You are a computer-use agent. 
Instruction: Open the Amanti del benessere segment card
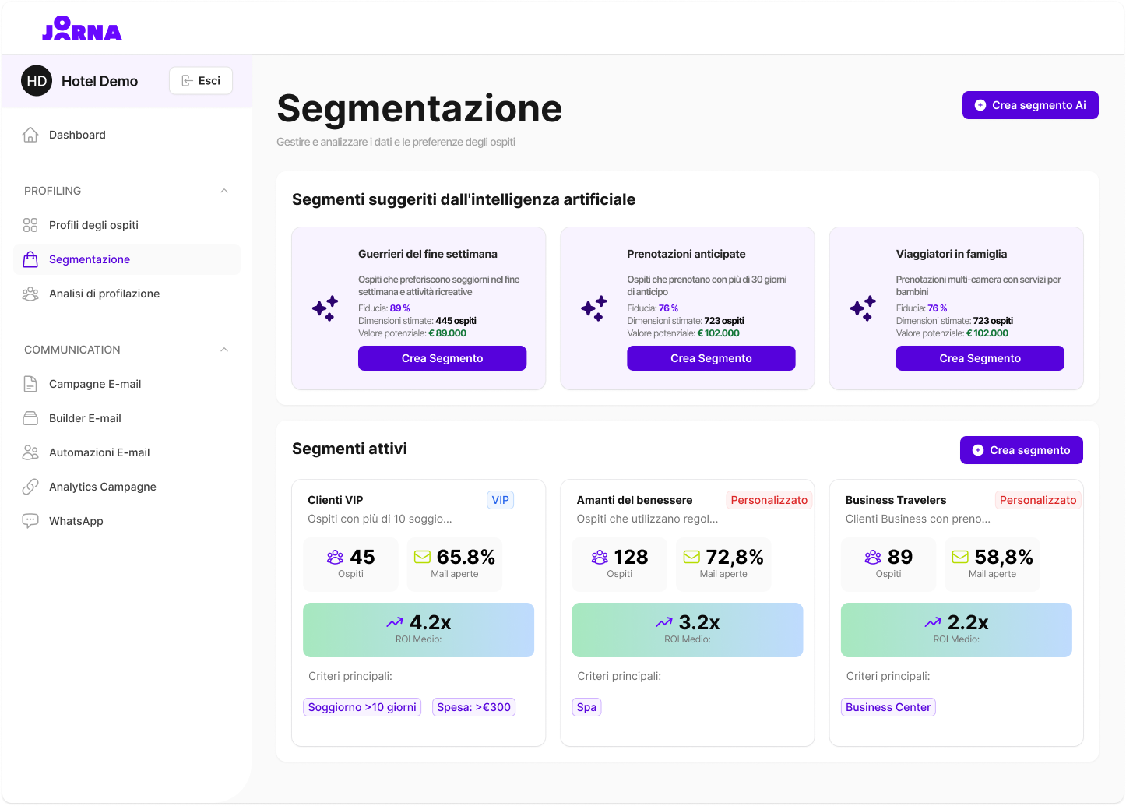pos(634,500)
